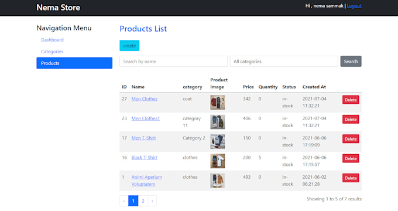Open the All categories dropdown

coord(284,62)
